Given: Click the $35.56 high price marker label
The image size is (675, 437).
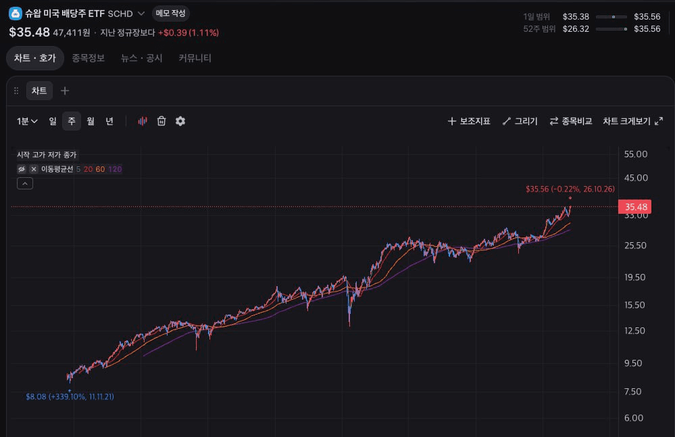Looking at the screenshot, I should click(570, 189).
